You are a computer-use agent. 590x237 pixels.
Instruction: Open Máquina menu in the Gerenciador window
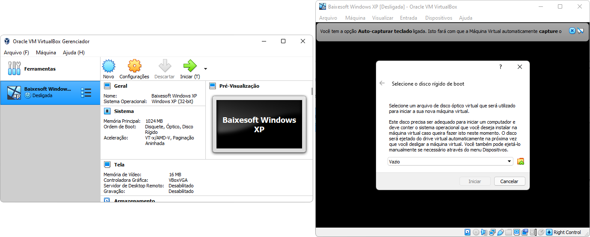click(x=46, y=53)
